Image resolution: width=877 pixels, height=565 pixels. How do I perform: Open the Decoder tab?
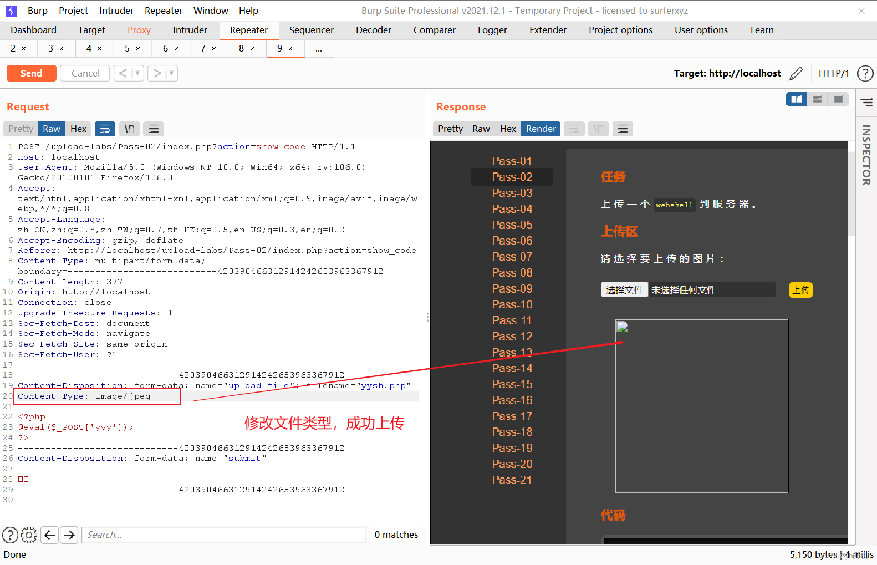tap(374, 30)
